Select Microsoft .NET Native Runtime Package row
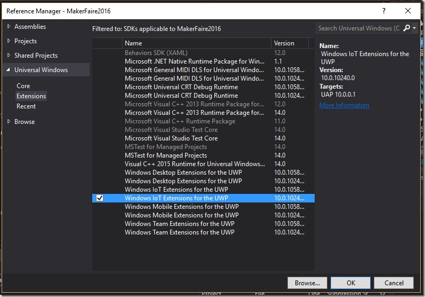 pos(203,61)
